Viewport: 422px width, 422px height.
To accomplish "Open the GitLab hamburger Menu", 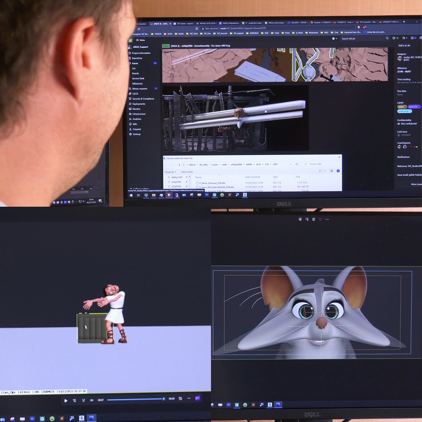I will (x=141, y=40).
